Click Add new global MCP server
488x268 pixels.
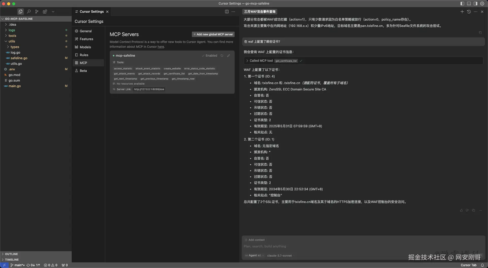point(213,34)
